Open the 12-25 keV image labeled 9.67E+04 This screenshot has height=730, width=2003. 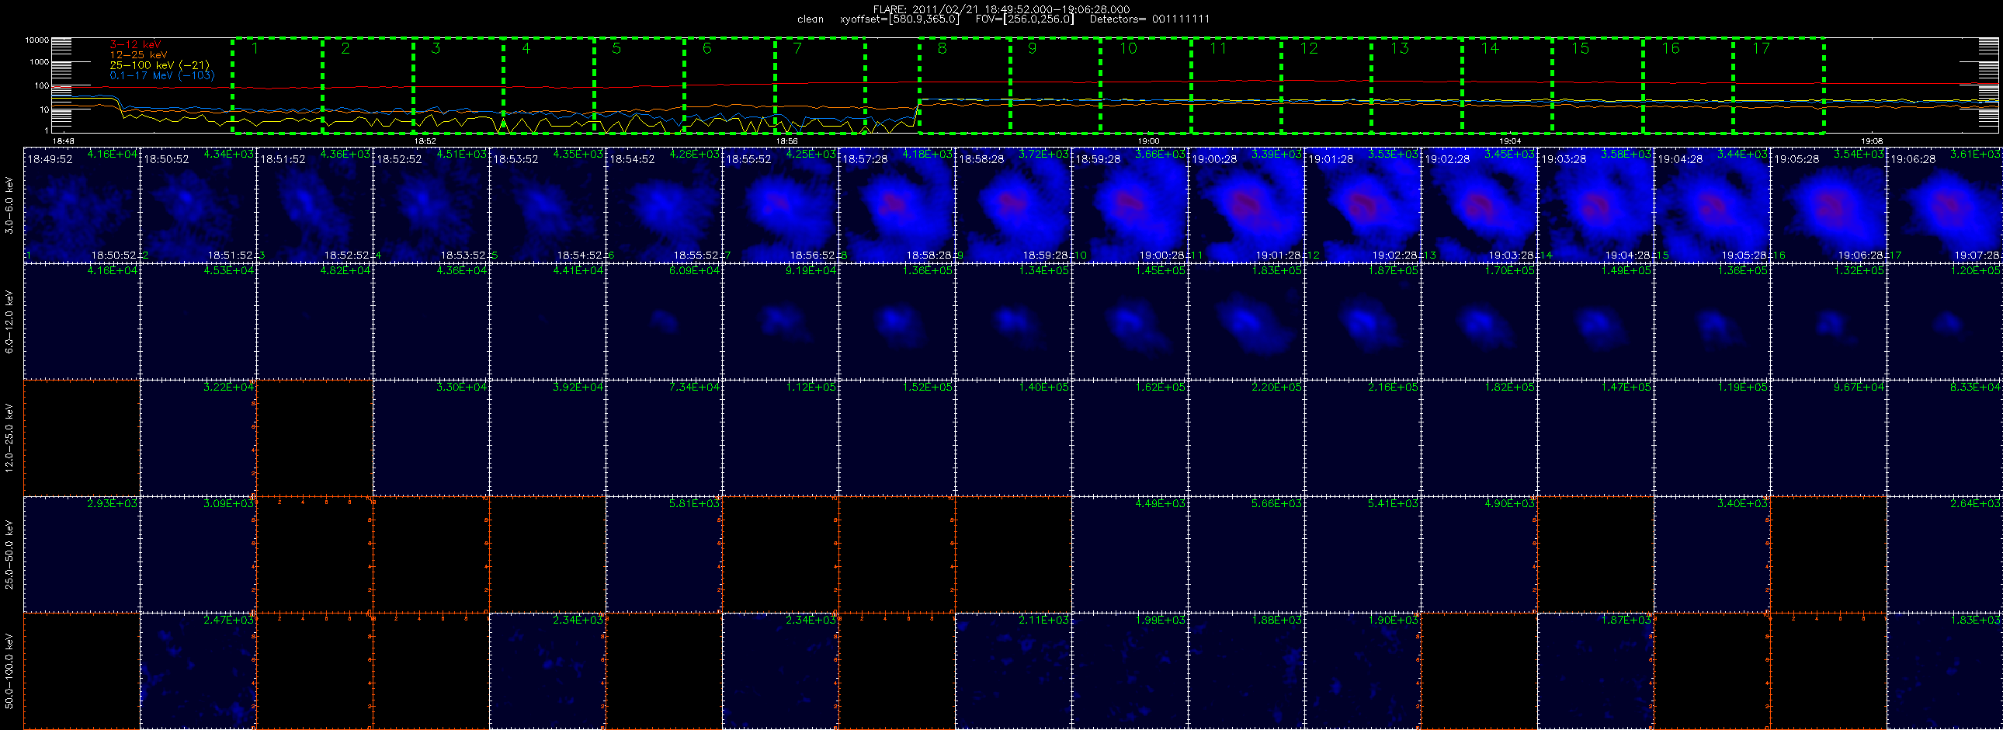pyautogui.click(x=1830, y=438)
